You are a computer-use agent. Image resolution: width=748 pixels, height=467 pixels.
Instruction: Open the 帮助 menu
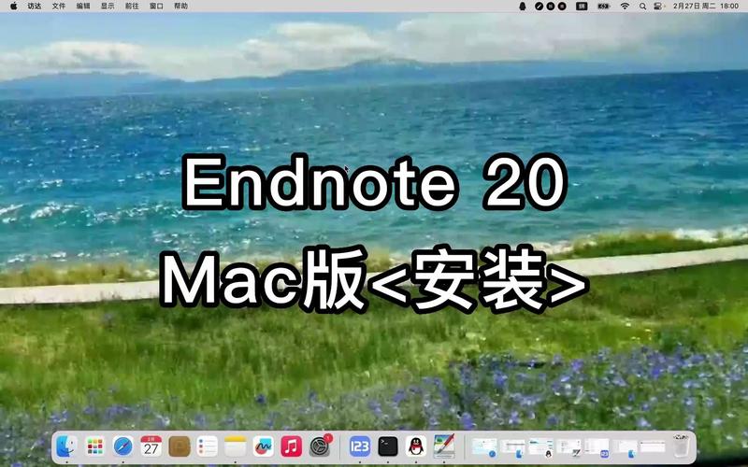click(x=180, y=7)
